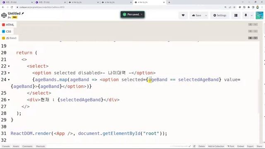This screenshot has height=149, width=265.
Task: Add pen to Collection
Action: [x=216, y=146]
